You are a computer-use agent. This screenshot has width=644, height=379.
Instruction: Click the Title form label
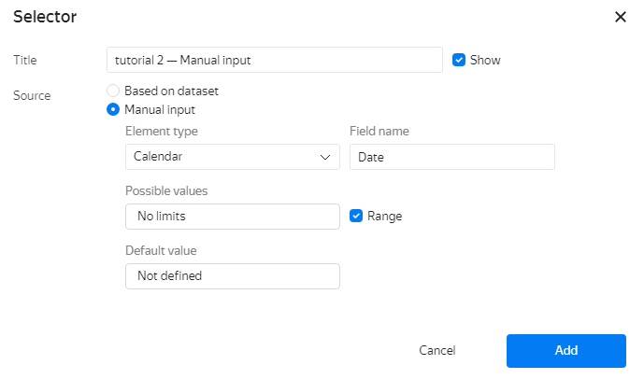pos(24,60)
